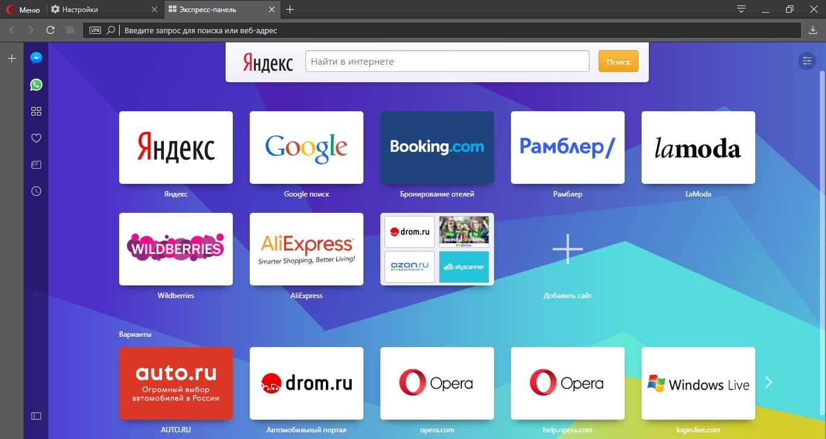Open the opera.com suggestion tile
This screenshot has width=826, height=439.
437,383
